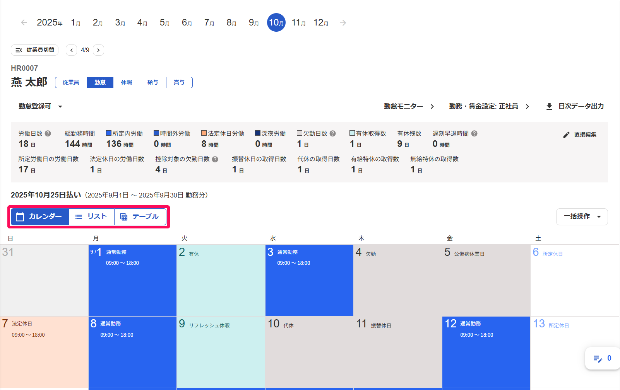Open calendar day 13 所定休日
Viewport: 620px width, 390px height.
[x=575, y=352]
